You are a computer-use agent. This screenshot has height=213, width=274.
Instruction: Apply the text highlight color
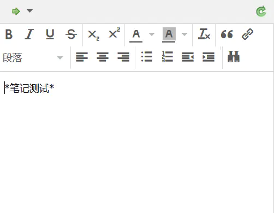tap(169, 35)
